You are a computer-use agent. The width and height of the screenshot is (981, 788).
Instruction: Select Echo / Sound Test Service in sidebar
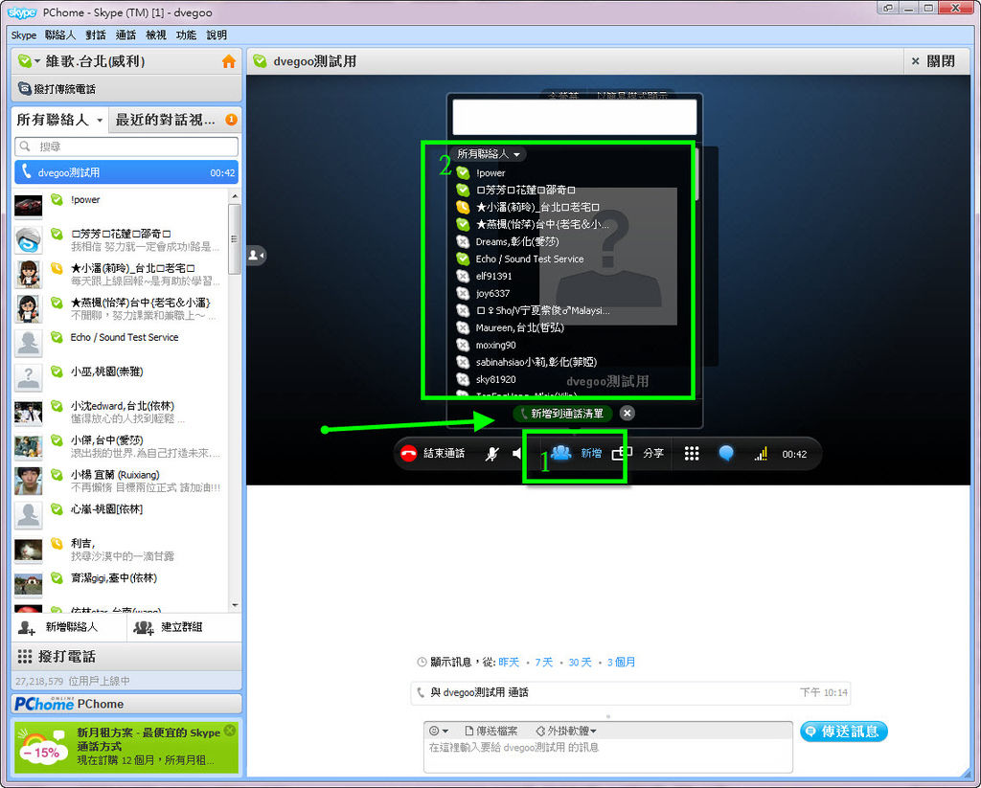point(120,343)
